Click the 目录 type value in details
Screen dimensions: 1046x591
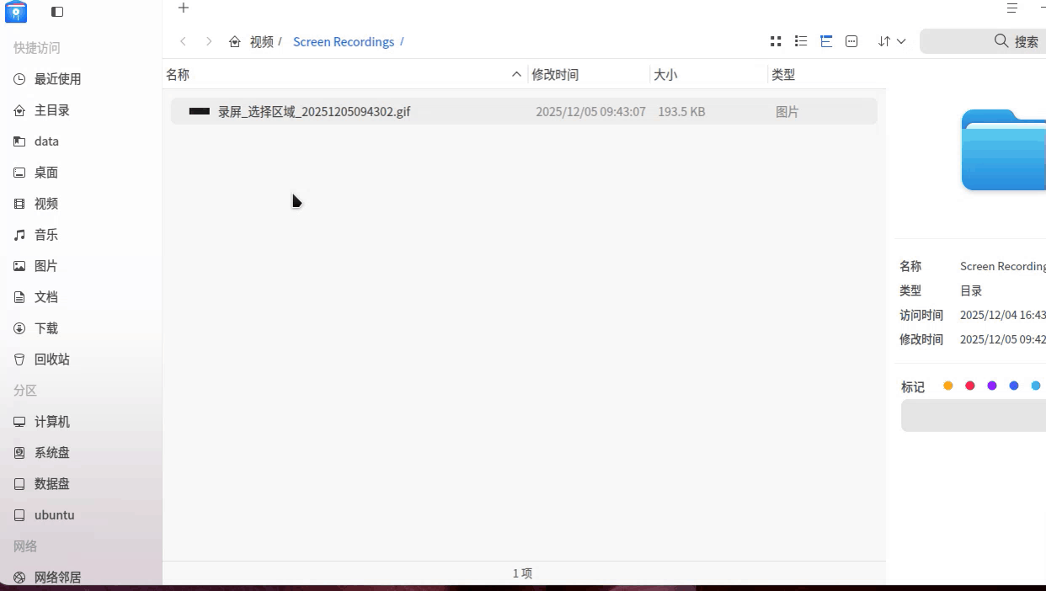point(971,290)
